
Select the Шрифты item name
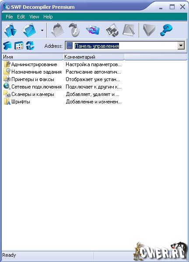tap(21, 102)
